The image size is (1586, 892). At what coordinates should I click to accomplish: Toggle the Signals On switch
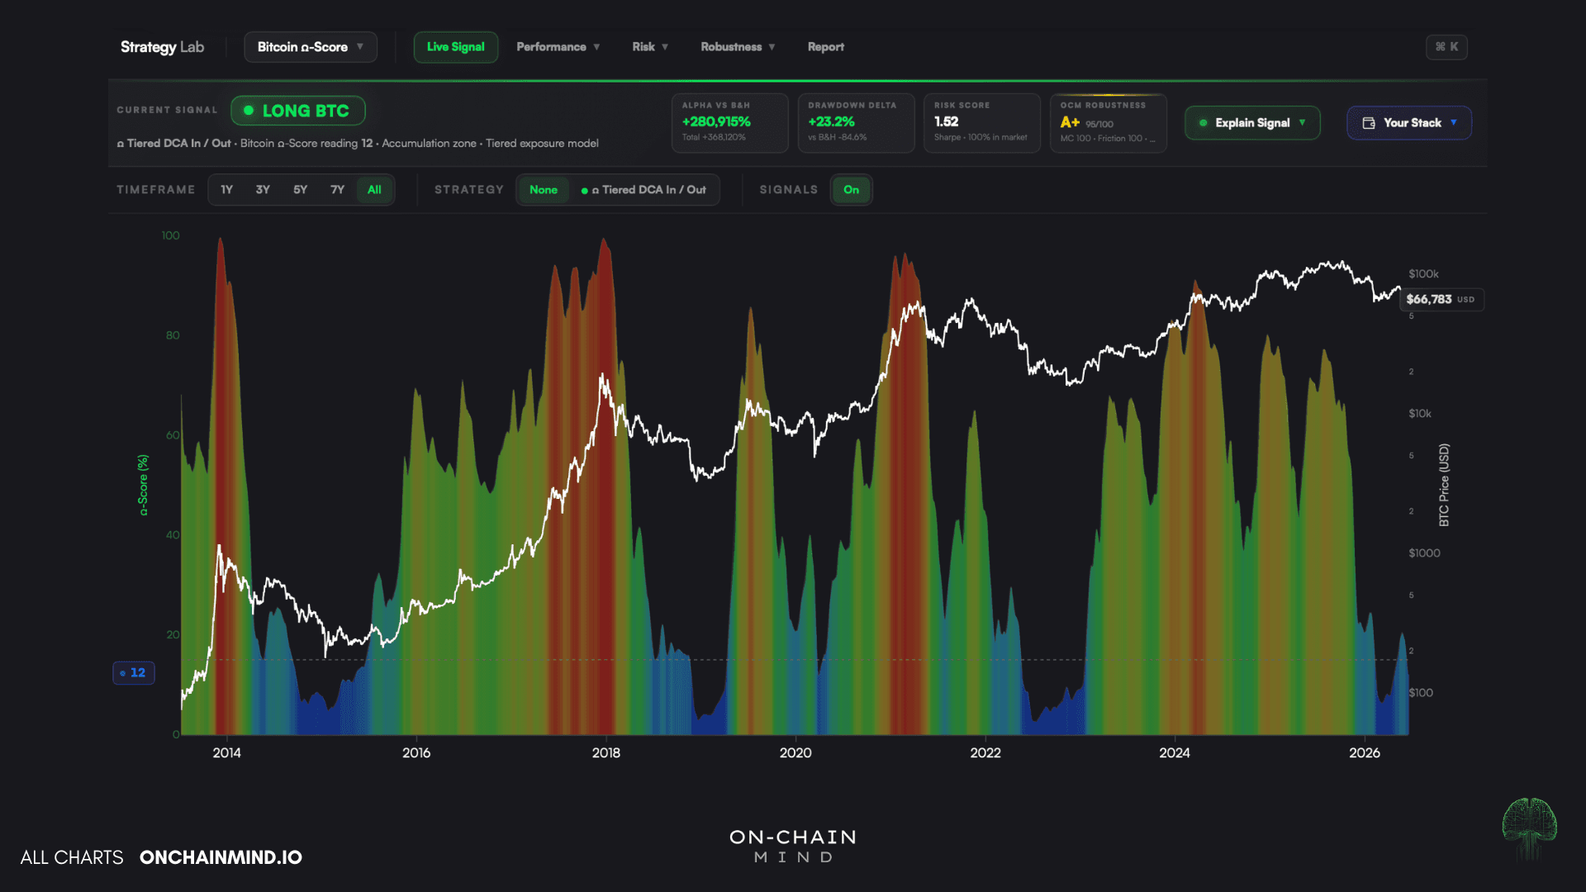click(851, 190)
